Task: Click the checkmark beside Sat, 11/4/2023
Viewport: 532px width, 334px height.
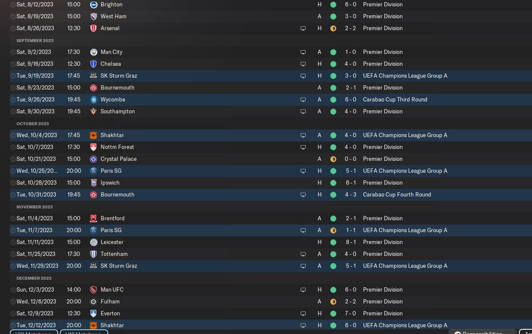Action: (x=13, y=219)
